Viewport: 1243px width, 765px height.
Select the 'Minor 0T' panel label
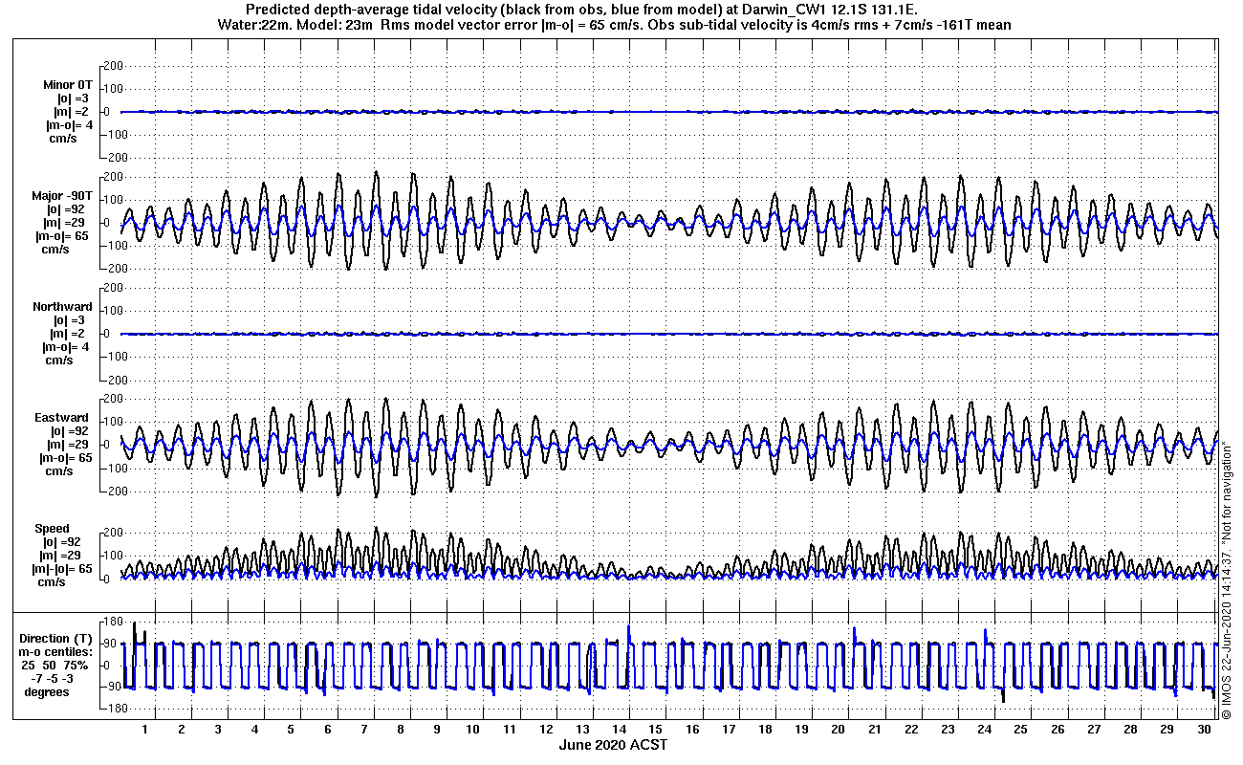(x=68, y=85)
